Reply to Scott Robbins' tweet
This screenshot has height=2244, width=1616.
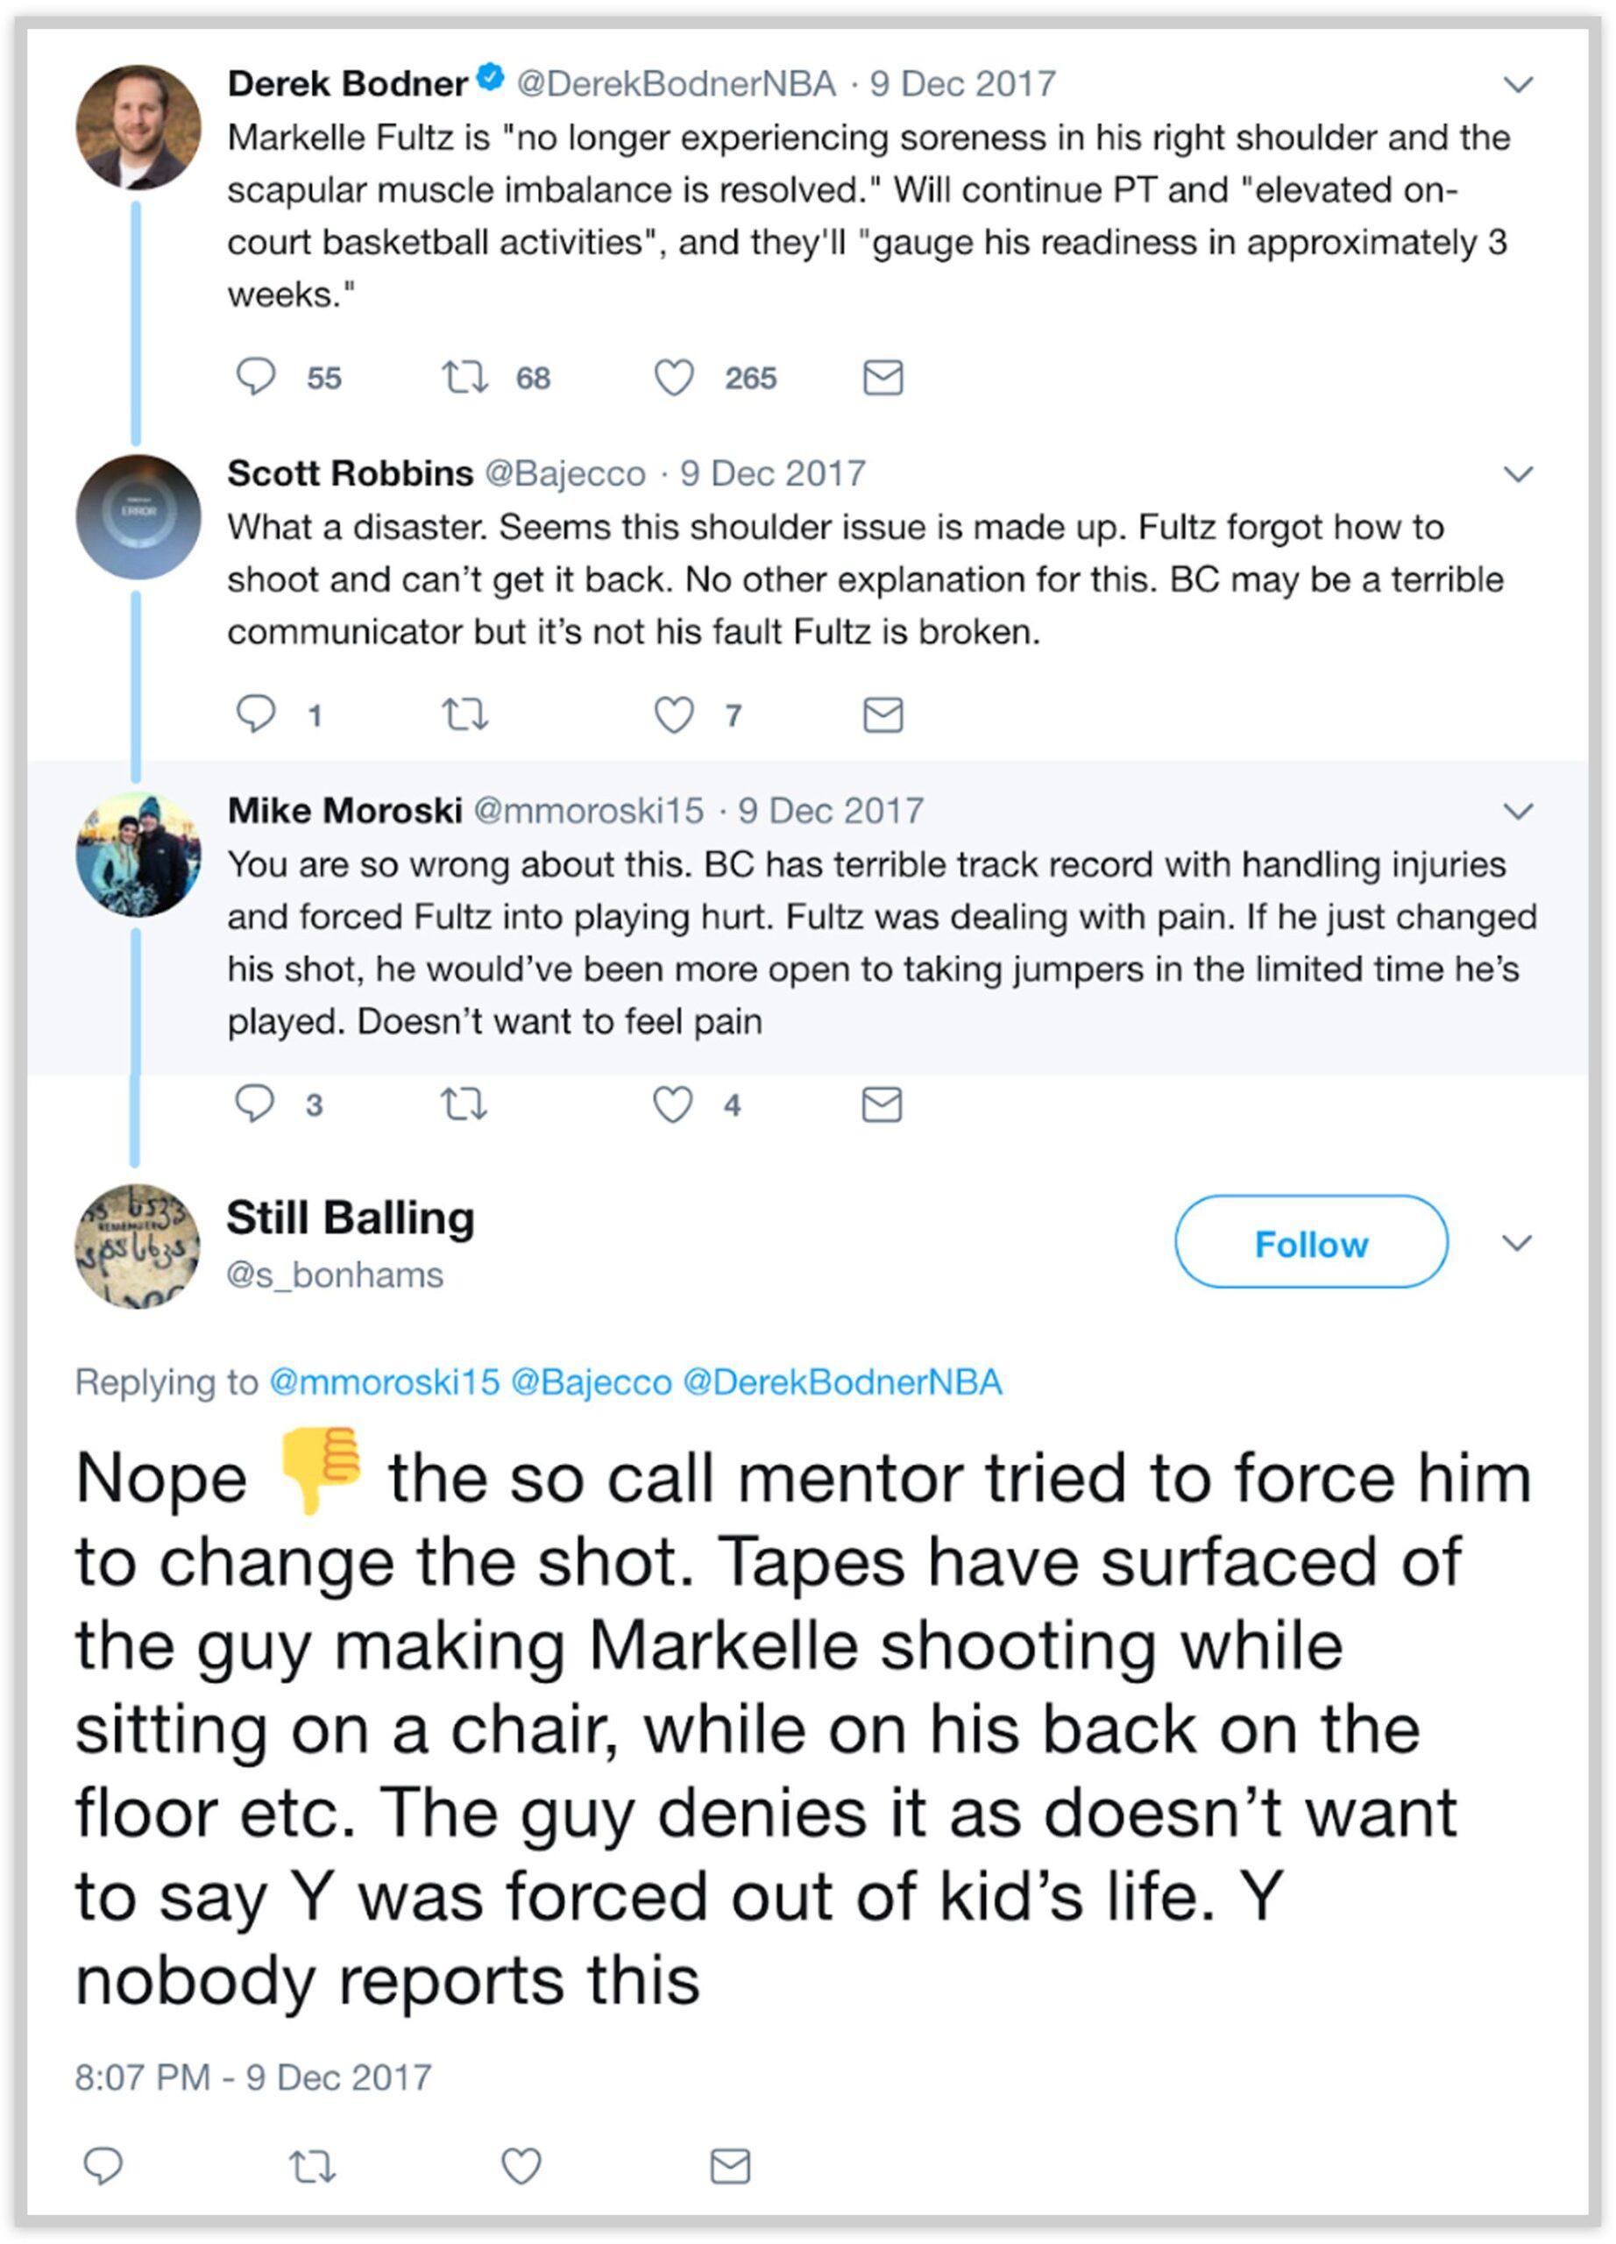(x=255, y=714)
